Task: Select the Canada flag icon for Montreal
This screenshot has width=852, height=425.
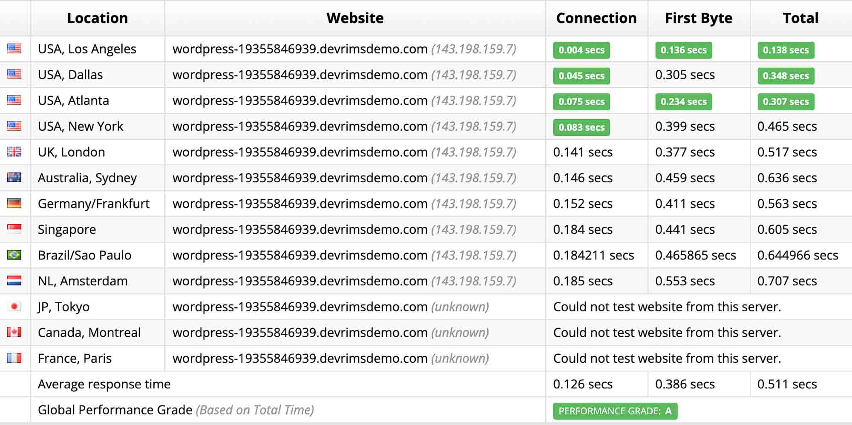Action: click(15, 333)
